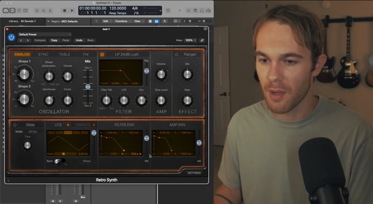Open Smart Controls dial icon
Image resolution: width=373 pixels, height=204 pixels.
tap(37, 11)
